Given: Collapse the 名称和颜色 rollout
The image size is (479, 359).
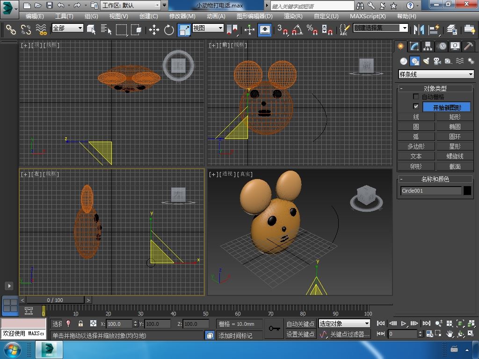Looking at the screenshot, I should (x=435, y=179).
